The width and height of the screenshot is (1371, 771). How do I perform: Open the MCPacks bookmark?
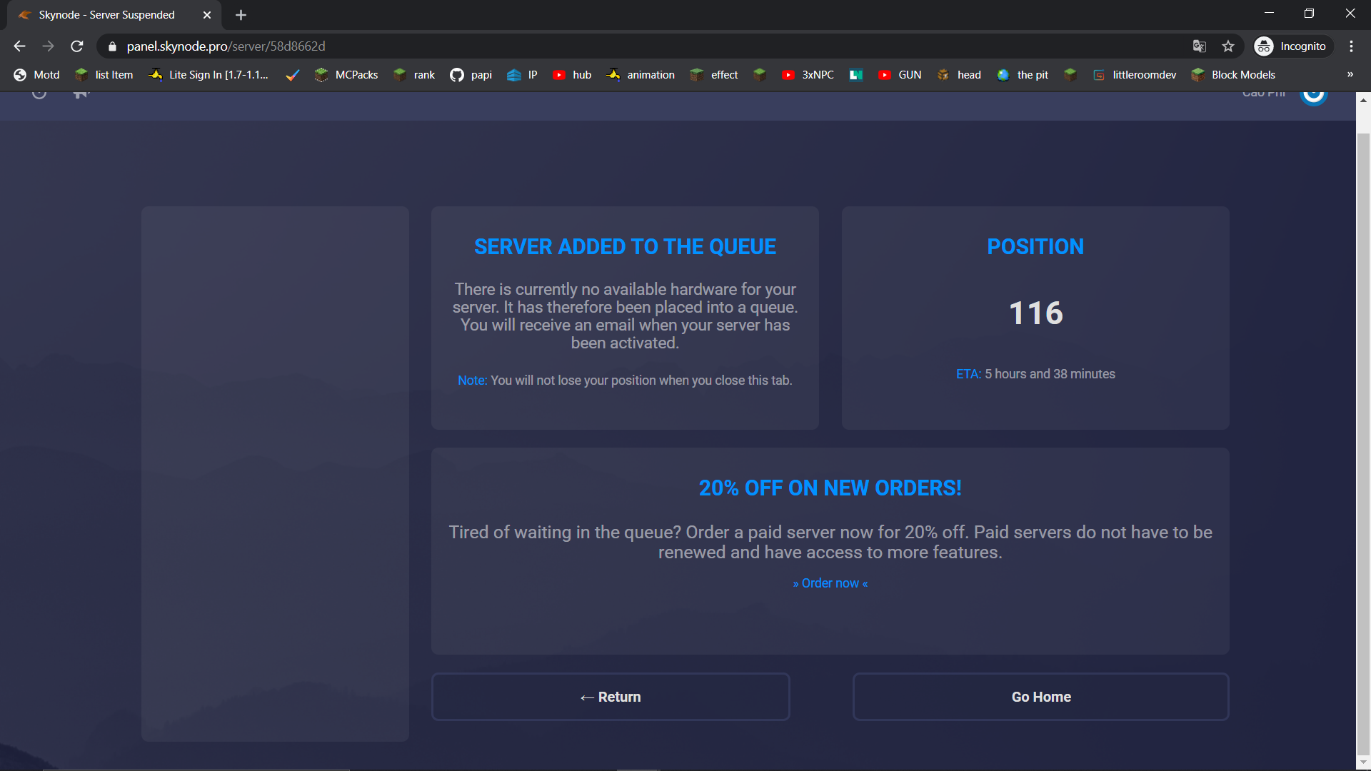click(x=347, y=75)
